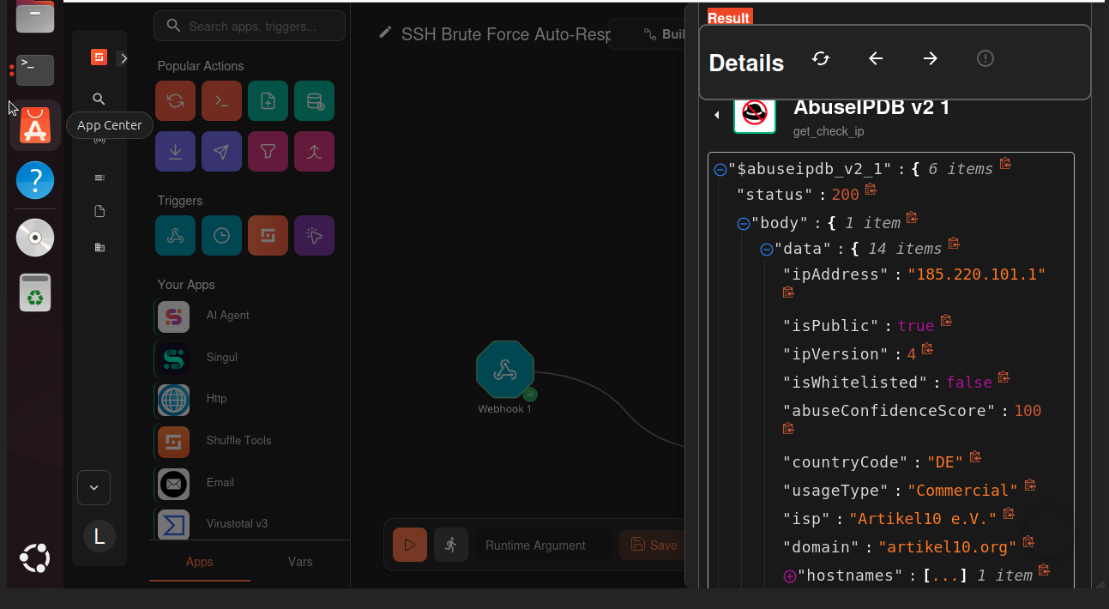Copy the data object value
Viewport: 1109px width, 609px height.
point(953,244)
